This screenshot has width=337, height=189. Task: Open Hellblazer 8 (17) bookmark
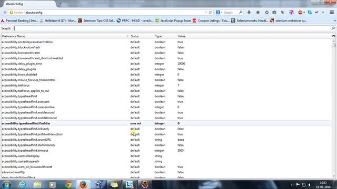(58, 21)
